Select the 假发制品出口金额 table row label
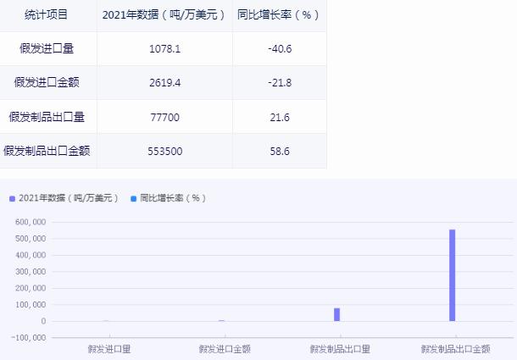This screenshot has height=360, width=517. coord(47,151)
